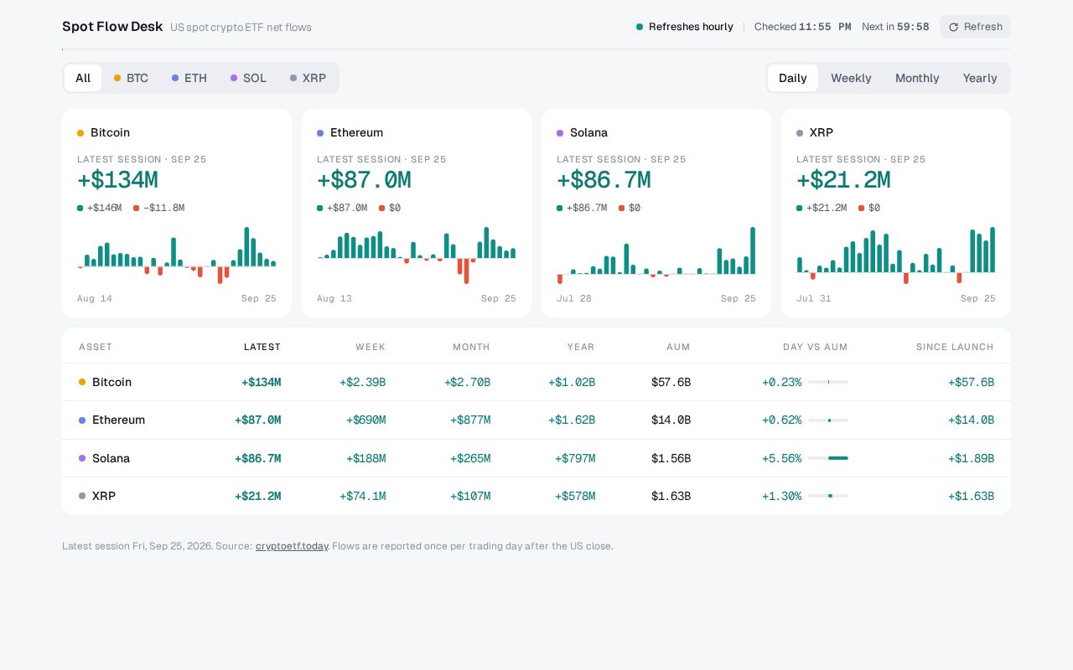Click Bitcoin's Day vs AUM progress bar
Image resolution: width=1073 pixels, height=670 pixels.
pos(828,382)
